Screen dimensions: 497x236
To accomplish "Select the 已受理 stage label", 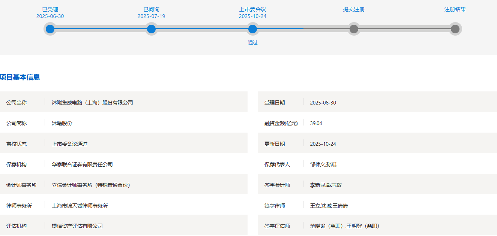I will point(50,9).
